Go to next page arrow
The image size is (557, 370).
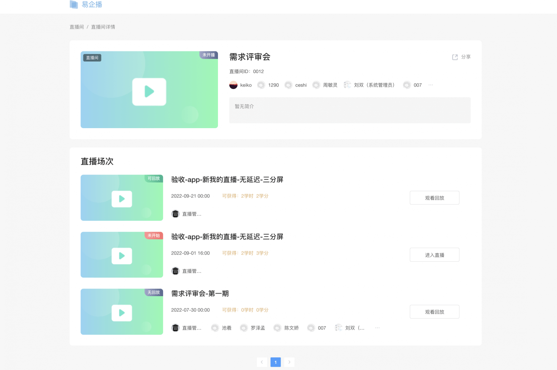click(289, 362)
